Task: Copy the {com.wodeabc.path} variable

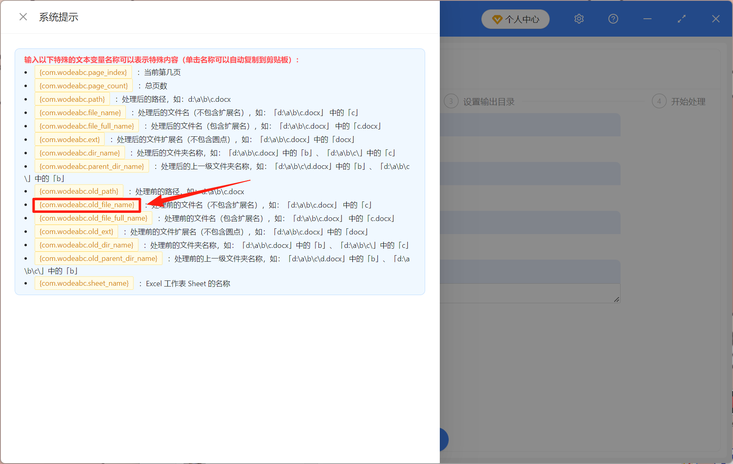Action: coord(72,99)
